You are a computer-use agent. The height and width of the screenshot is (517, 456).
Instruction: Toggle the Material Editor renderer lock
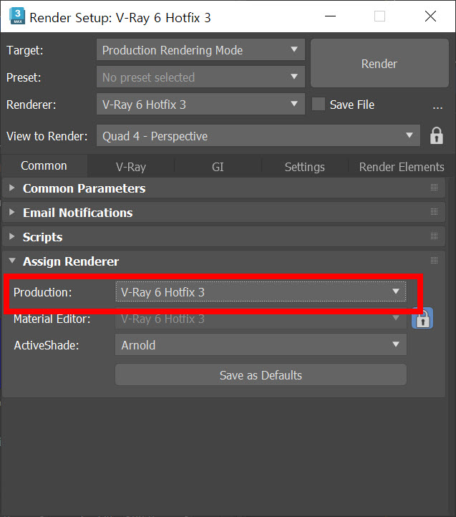(422, 319)
